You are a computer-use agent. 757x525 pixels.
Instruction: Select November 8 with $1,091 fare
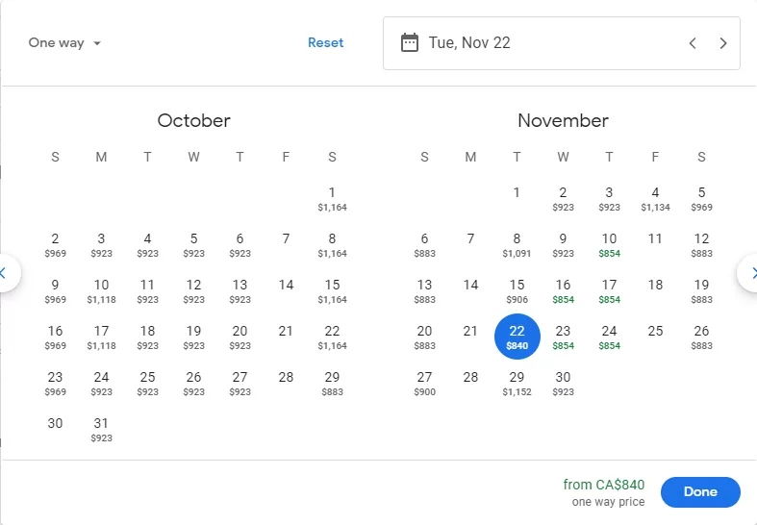[517, 244]
